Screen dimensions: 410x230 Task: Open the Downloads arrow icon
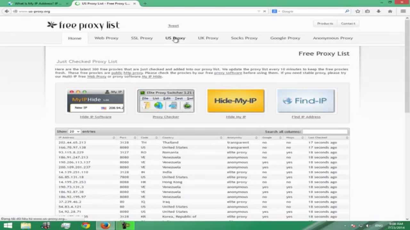(x=379, y=11)
